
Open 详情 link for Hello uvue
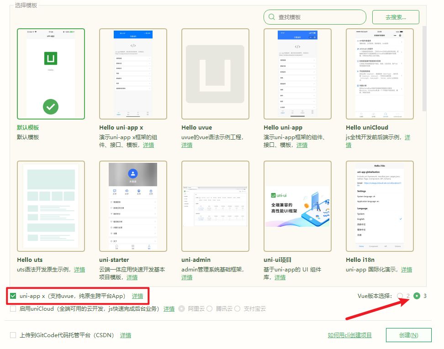coord(187,145)
